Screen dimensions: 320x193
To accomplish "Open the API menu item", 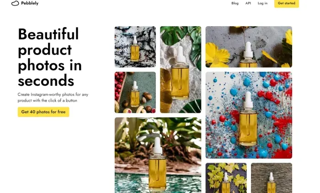I will pos(248,3).
